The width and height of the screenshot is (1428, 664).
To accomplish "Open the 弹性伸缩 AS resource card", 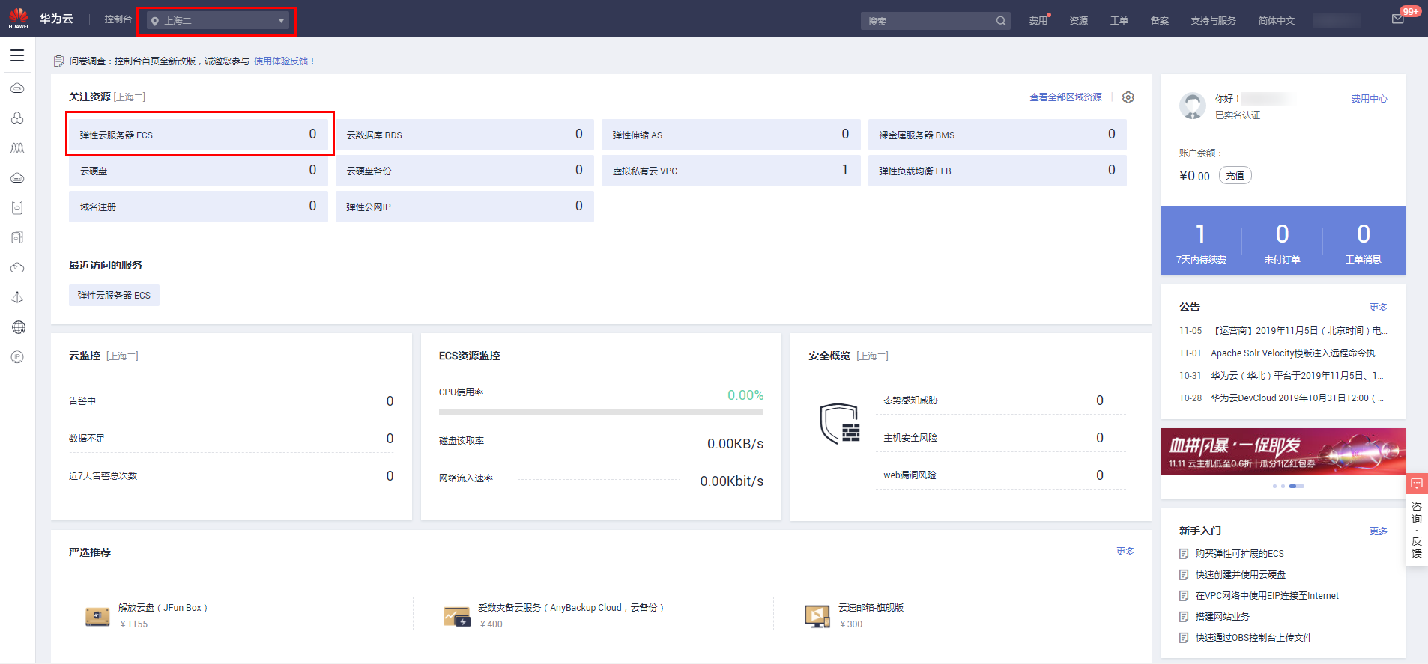I will point(731,135).
